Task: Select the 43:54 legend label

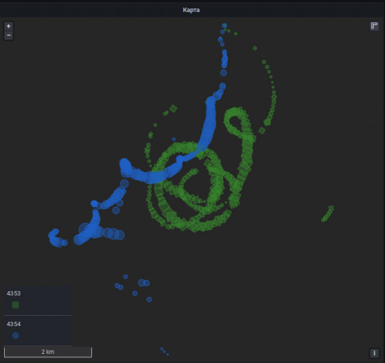Action: (14, 324)
